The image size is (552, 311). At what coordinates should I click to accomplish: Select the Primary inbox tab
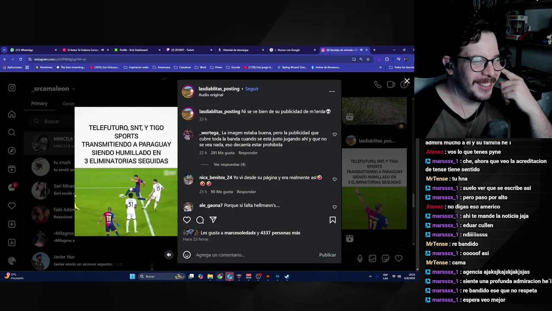pos(39,104)
